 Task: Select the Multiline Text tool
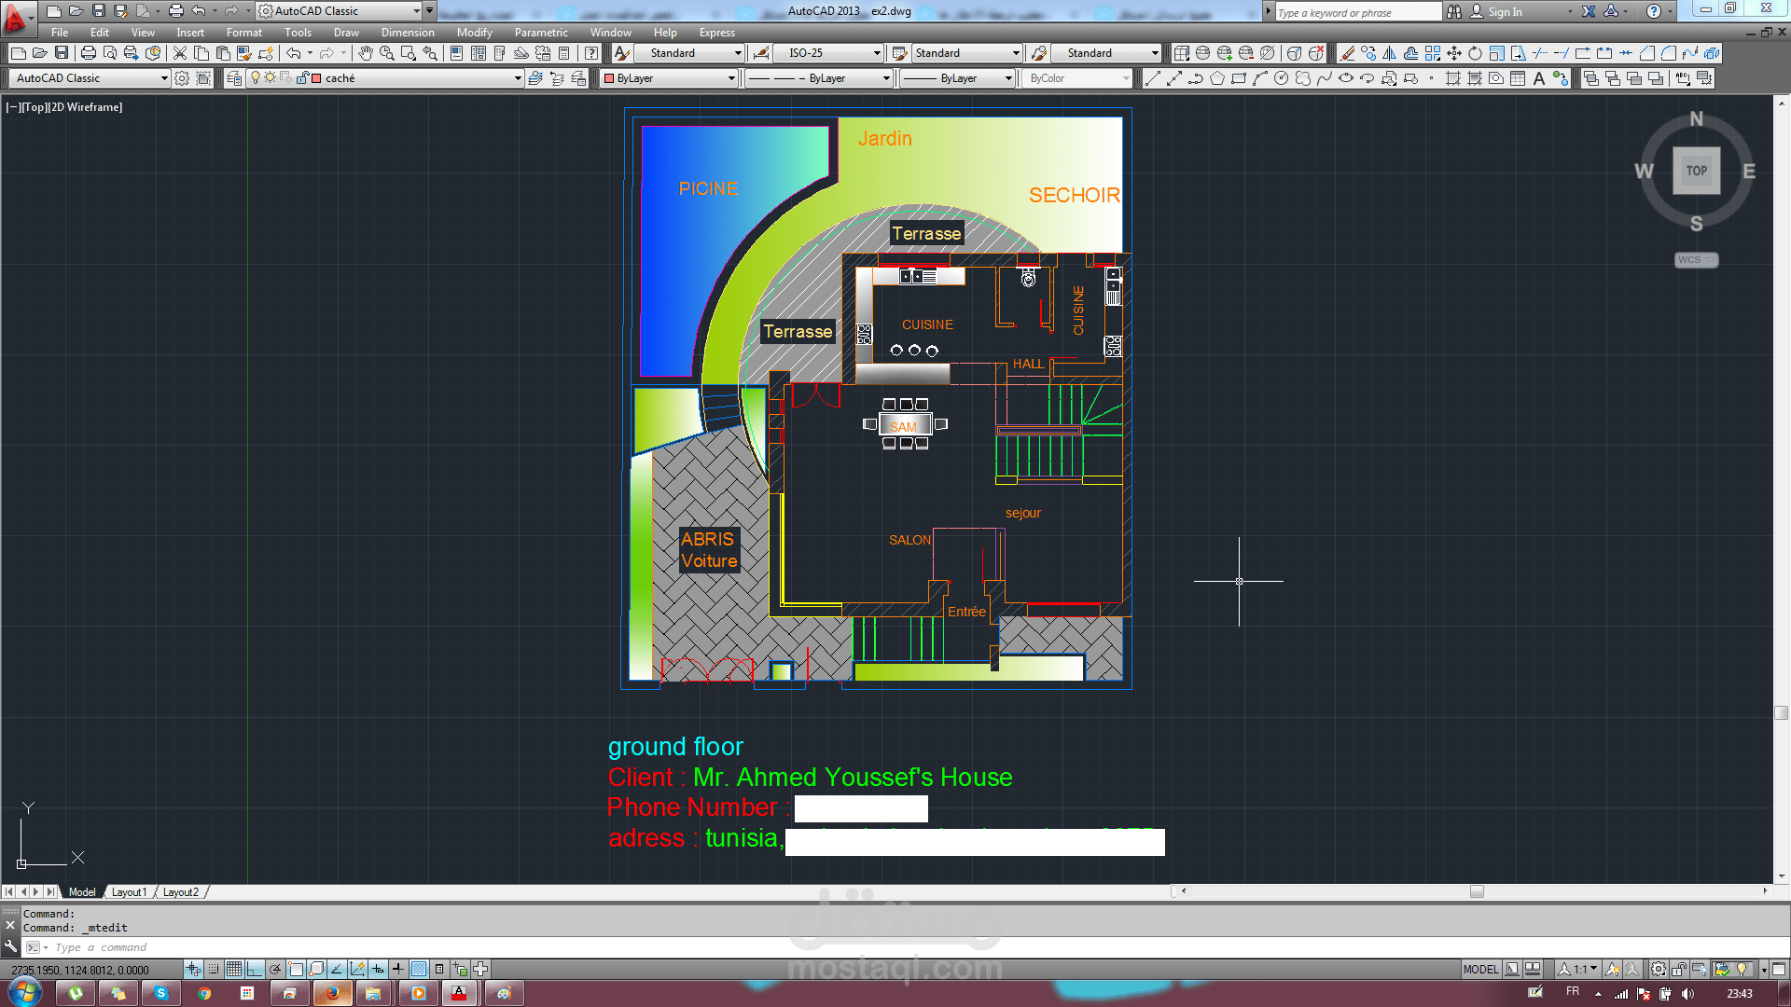tap(1539, 78)
